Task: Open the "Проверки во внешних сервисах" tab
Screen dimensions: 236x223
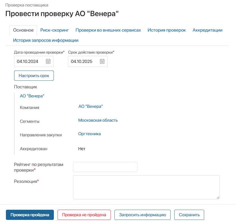Action: point(108,30)
